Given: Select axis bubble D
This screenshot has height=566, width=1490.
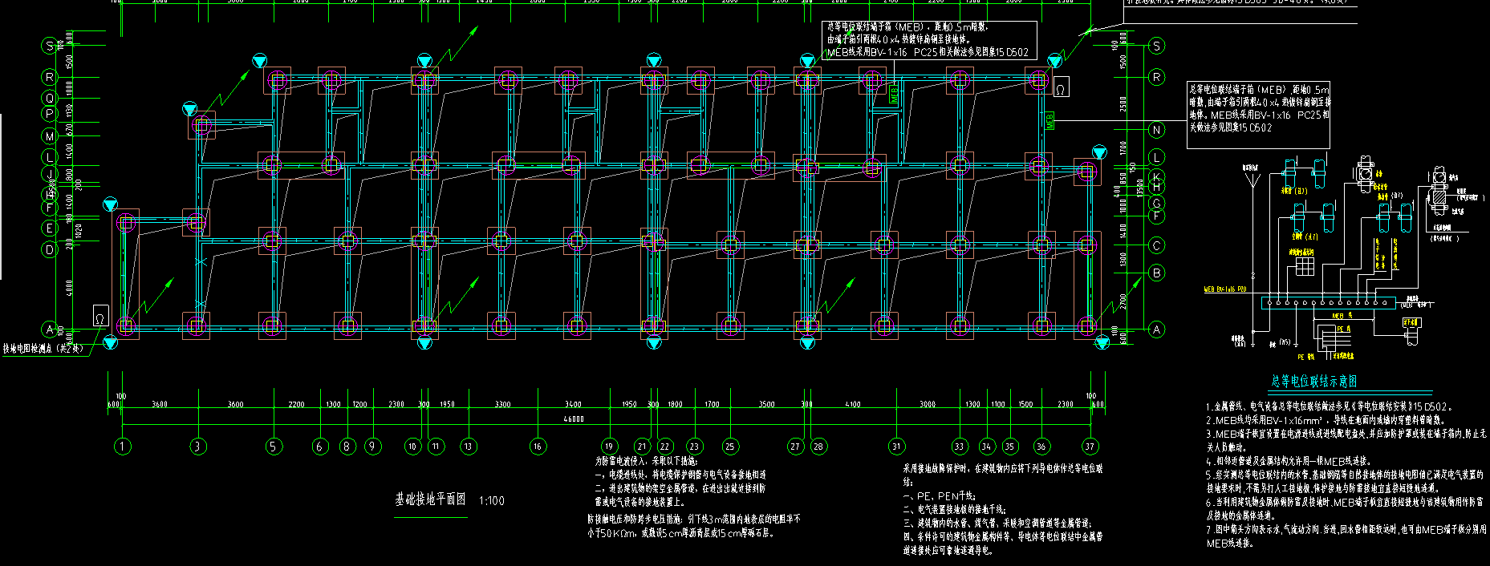Looking at the screenshot, I should (x=50, y=249).
